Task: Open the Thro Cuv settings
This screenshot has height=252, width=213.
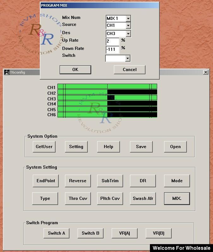Action: click(x=78, y=199)
